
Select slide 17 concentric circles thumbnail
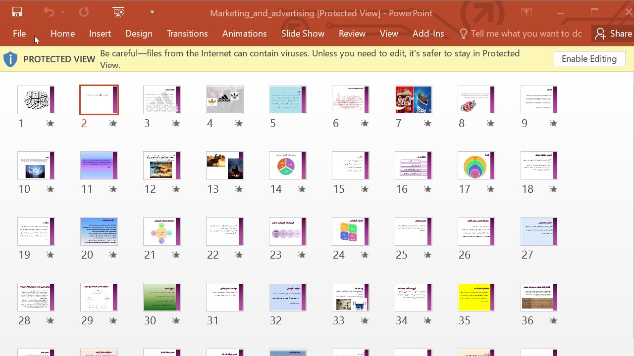tap(476, 166)
